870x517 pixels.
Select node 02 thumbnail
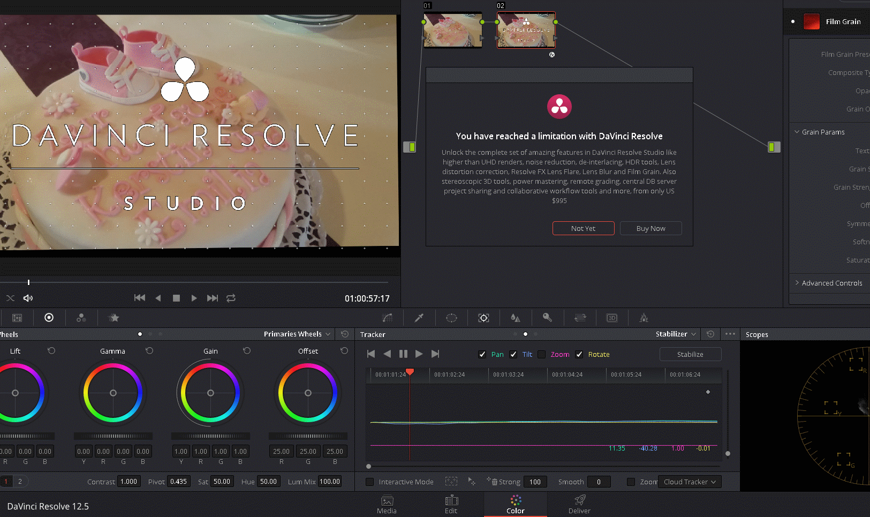[x=526, y=30]
